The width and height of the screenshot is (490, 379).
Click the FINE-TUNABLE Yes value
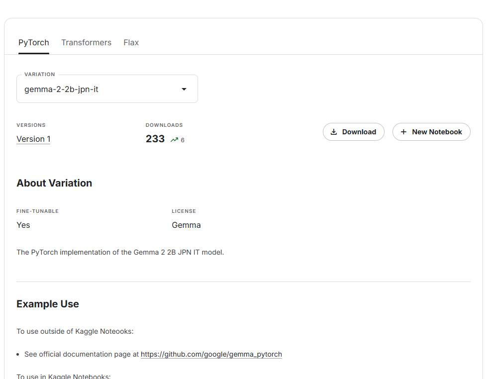pyautogui.click(x=23, y=225)
